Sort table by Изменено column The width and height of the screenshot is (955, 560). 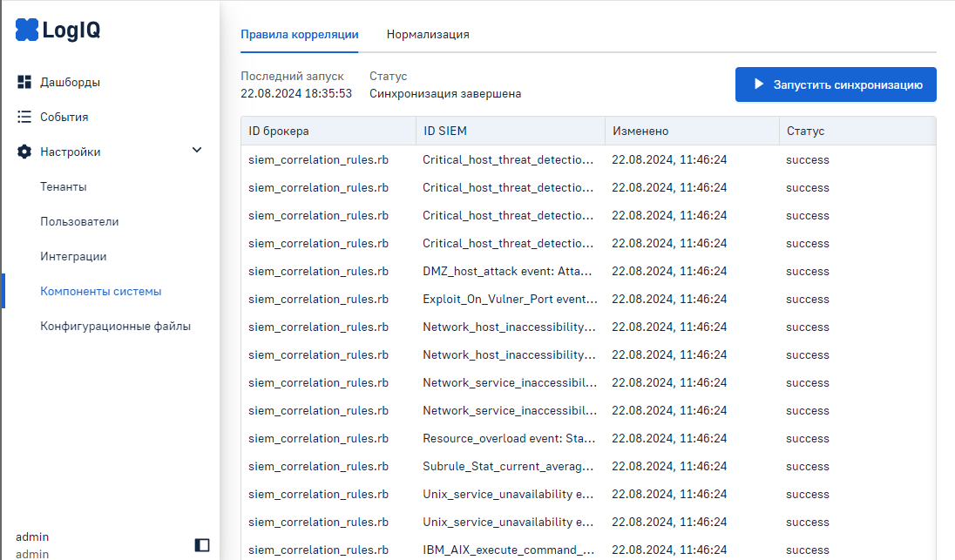640,131
